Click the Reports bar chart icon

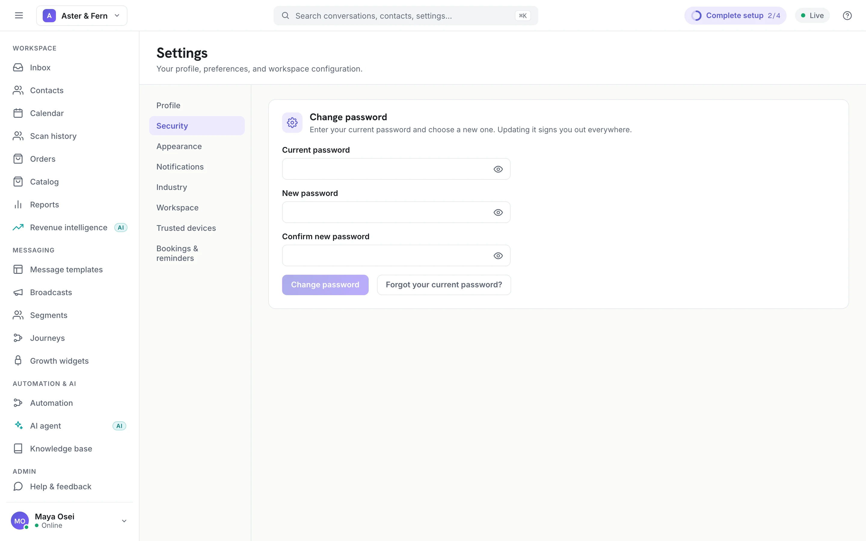point(18,205)
